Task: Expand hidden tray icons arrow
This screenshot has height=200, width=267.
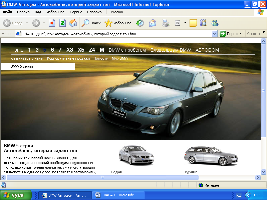Action: click(x=248, y=195)
